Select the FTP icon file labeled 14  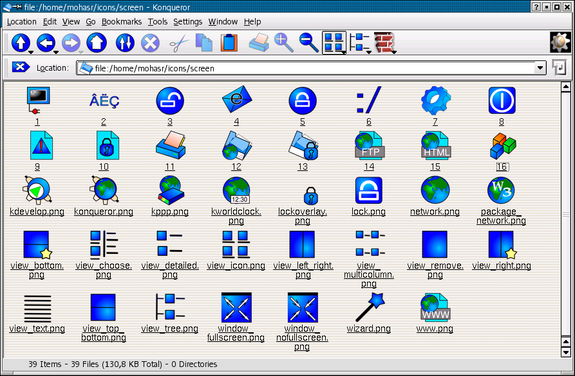tap(370, 146)
